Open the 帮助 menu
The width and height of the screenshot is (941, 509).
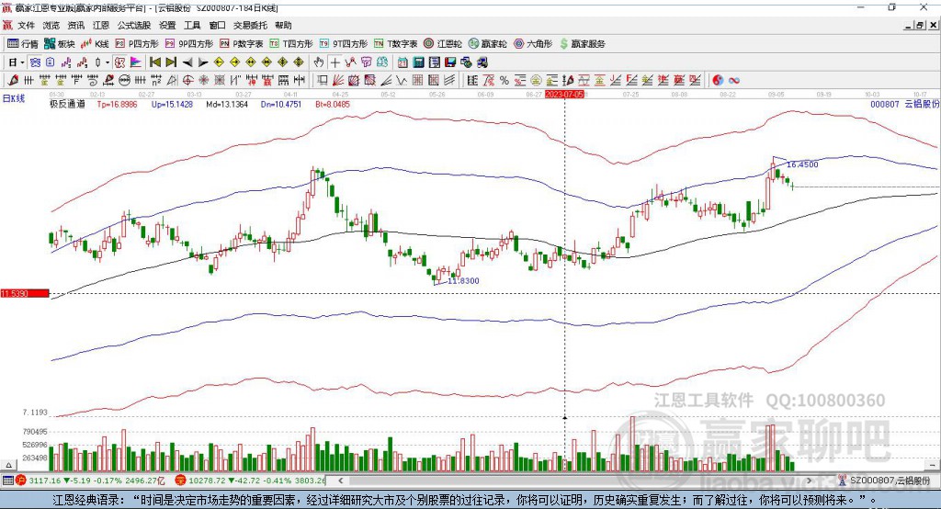click(x=283, y=25)
